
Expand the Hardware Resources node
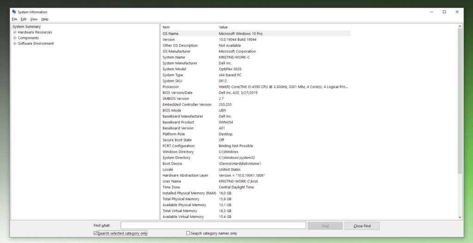pyautogui.click(x=15, y=32)
